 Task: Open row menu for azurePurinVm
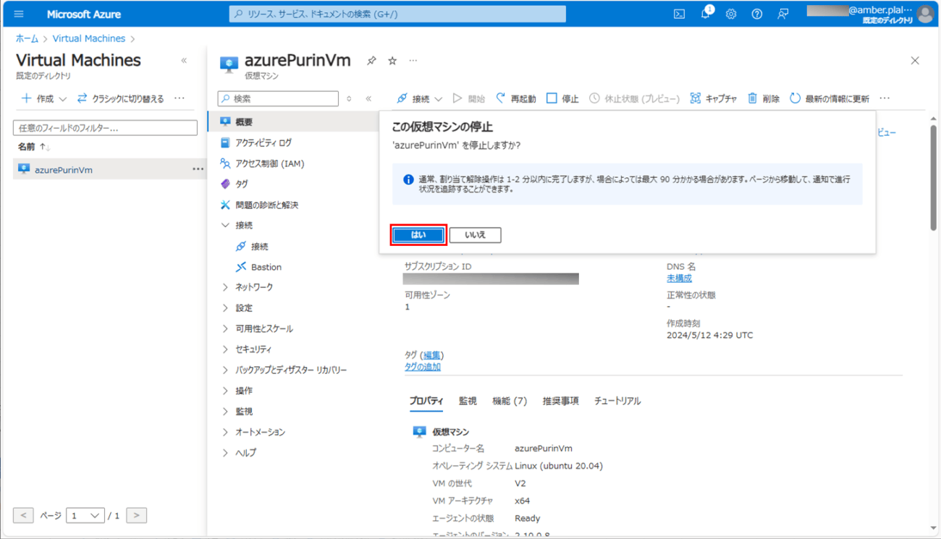pos(198,169)
